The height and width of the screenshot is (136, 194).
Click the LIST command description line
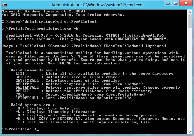pyautogui.click(x=109, y=74)
